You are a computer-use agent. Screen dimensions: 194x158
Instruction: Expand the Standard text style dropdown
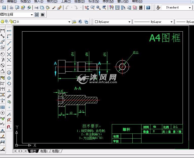click(190, 8)
